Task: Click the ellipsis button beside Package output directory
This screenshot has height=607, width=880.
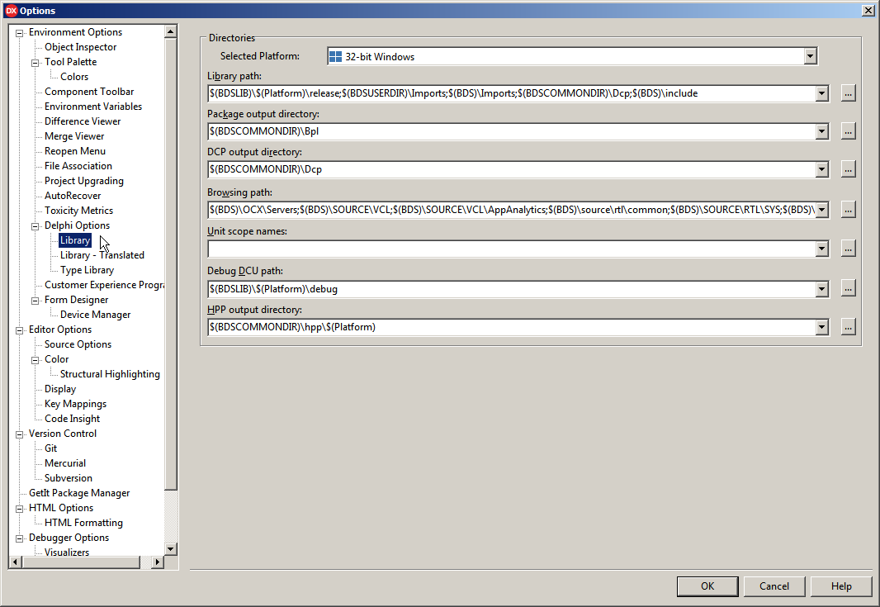Action: click(848, 131)
